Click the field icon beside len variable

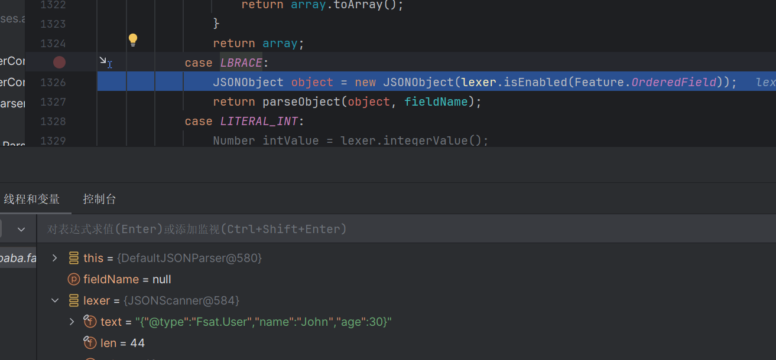(x=90, y=343)
